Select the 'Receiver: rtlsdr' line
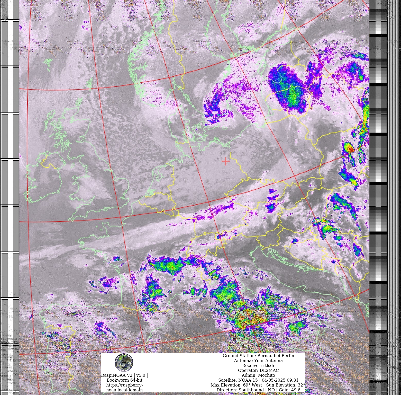The height and width of the screenshot is (395, 401). (258, 365)
